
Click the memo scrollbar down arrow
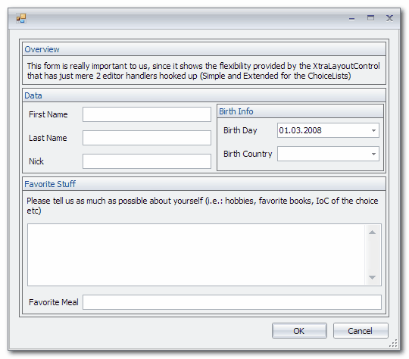click(x=372, y=277)
